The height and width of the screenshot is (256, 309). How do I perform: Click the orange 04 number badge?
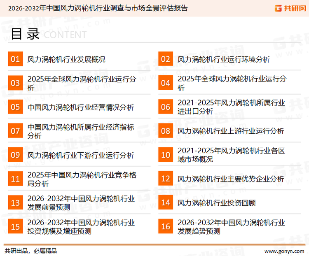click(166, 83)
